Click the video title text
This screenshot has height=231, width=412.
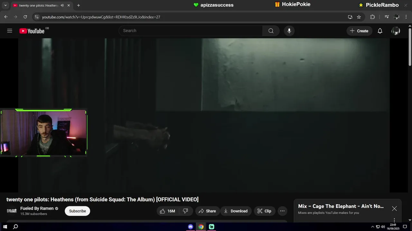click(102, 200)
